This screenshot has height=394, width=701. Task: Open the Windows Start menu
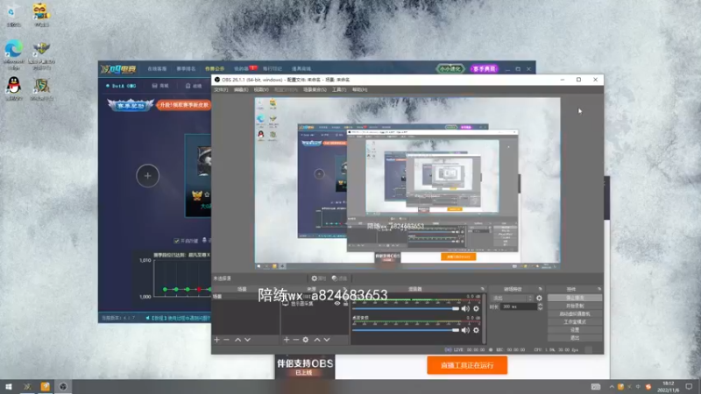[9, 386]
